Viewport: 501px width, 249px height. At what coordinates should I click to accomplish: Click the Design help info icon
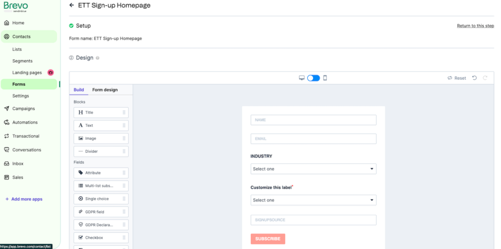click(x=98, y=58)
